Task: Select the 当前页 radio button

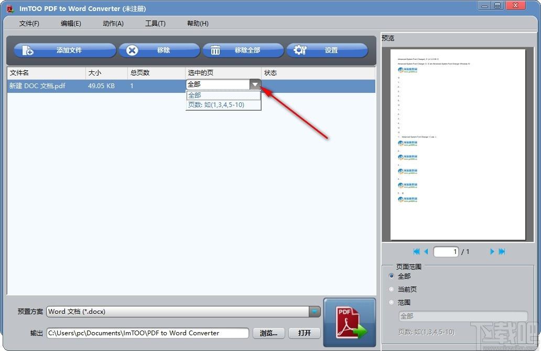Action: 391,289
